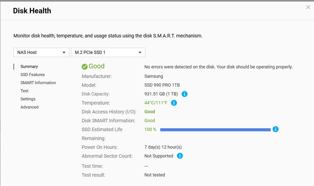The width and height of the screenshot is (314, 186).
Task: Go to the Test section
Action: tap(25, 91)
